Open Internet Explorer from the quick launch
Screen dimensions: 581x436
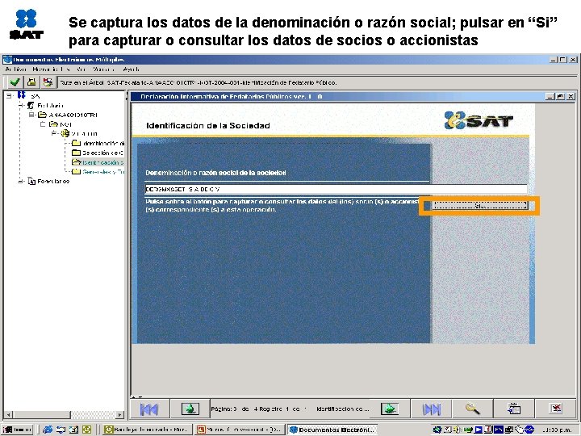(x=48, y=430)
